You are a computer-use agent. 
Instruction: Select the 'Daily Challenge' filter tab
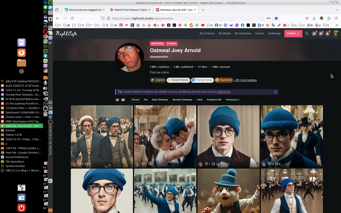pyautogui.click(x=160, y=100)
